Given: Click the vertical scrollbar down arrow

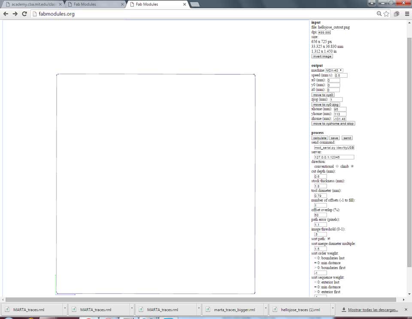Looking at the screenshot, I should point(409,294).
